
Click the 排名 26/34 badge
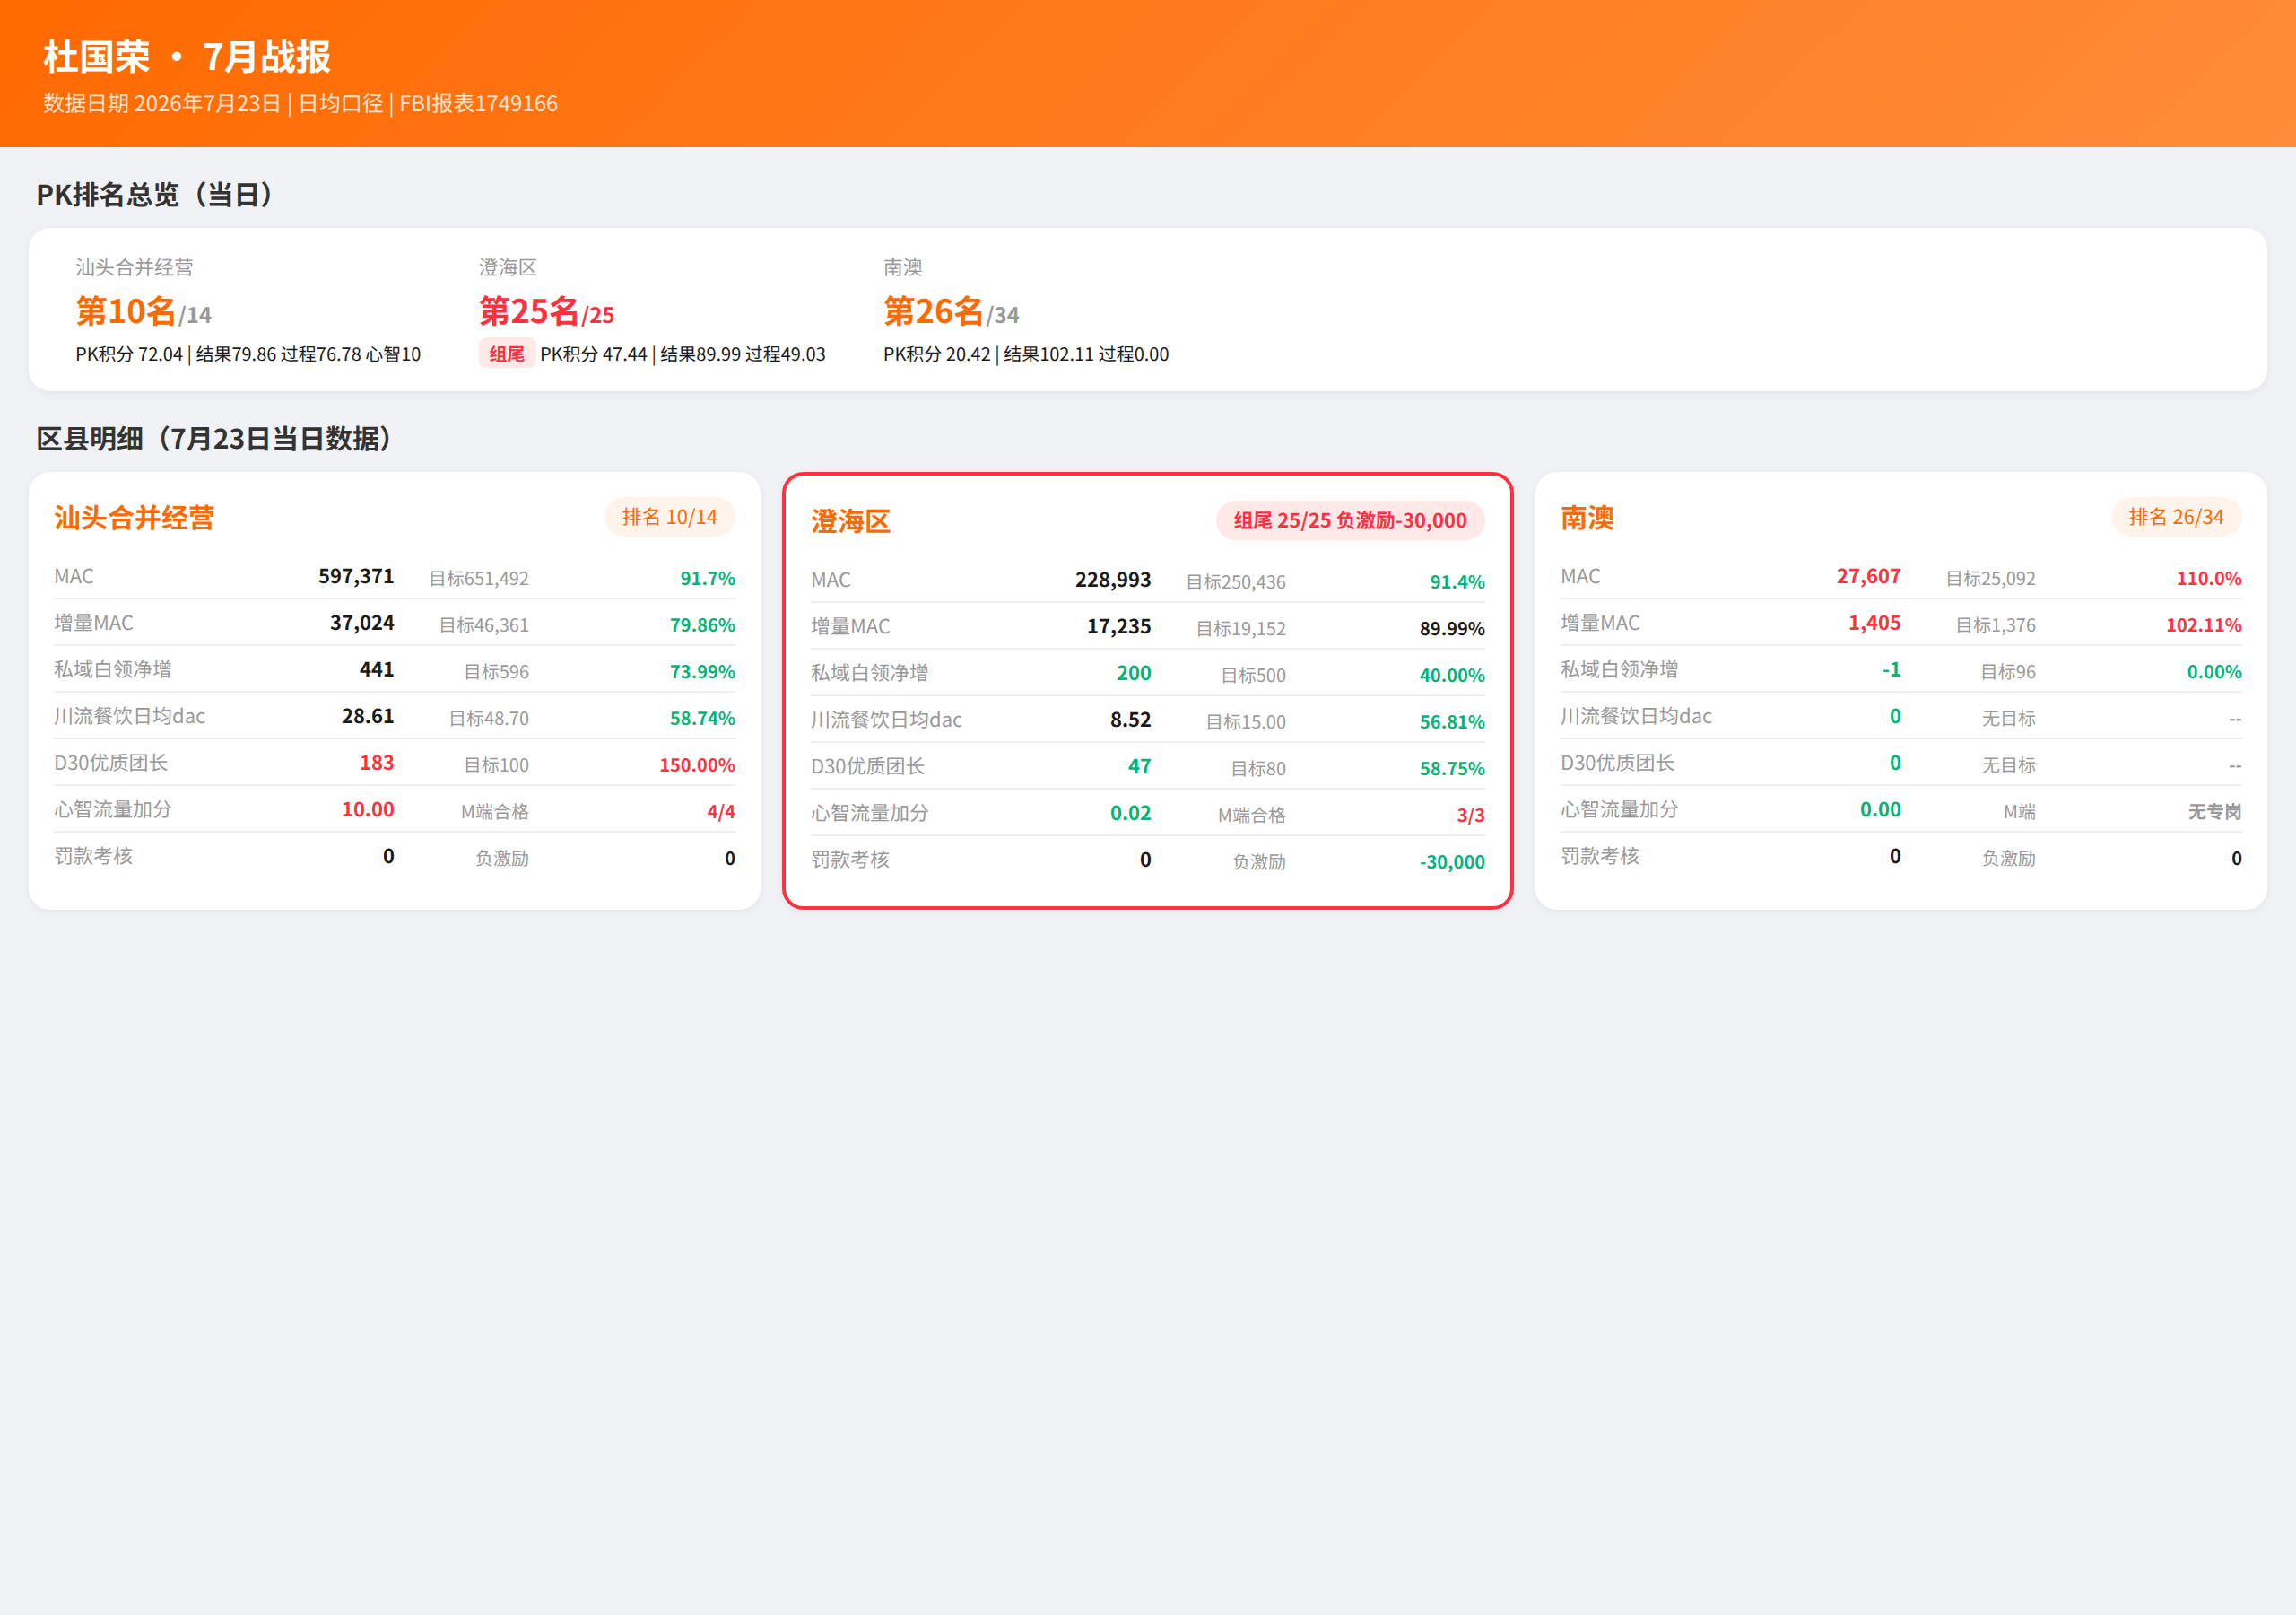(x=2176, y=516)
